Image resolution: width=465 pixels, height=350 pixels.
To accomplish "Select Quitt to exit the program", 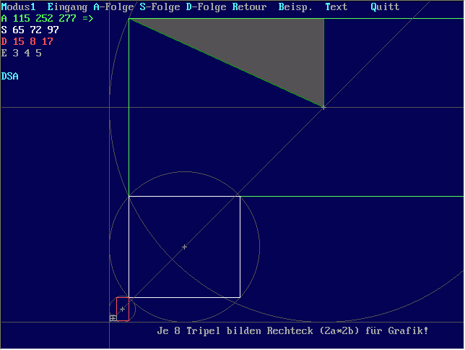I will point(385,7).
